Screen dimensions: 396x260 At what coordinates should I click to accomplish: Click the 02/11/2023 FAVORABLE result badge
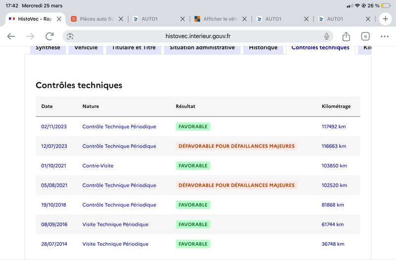pos(193,127)
